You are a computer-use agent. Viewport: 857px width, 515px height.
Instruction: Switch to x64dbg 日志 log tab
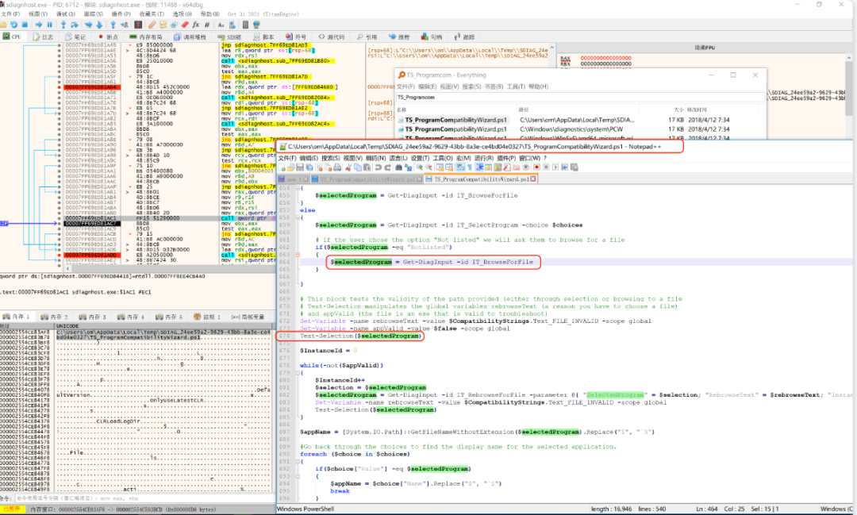point(43,37)
